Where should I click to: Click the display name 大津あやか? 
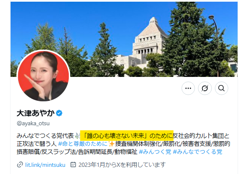(36, 113)
